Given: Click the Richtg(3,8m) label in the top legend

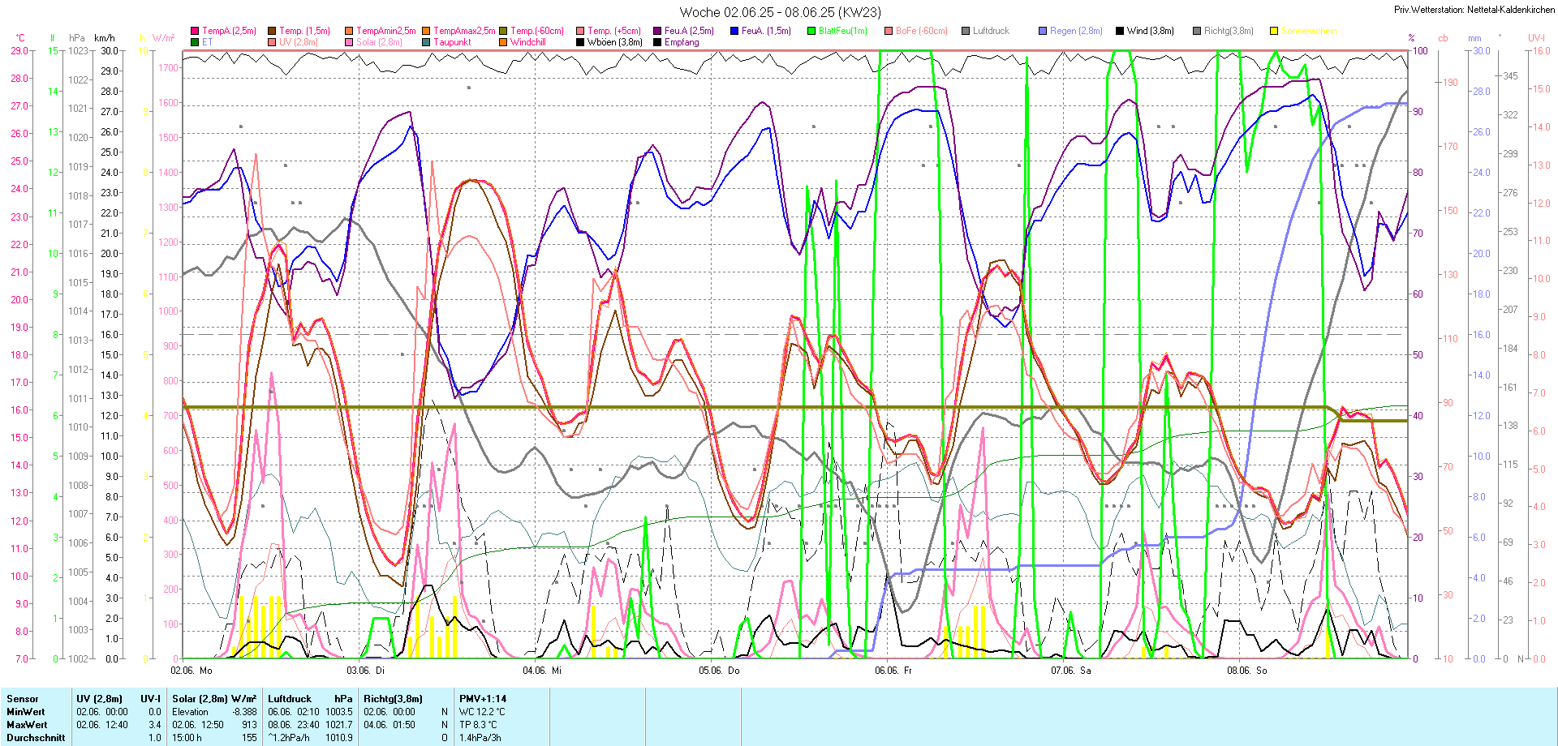Looking at the screenshot, I should (1229, 31).
